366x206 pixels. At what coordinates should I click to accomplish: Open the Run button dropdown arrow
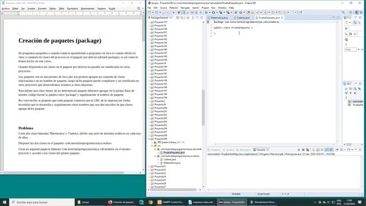tap(217, 13)
